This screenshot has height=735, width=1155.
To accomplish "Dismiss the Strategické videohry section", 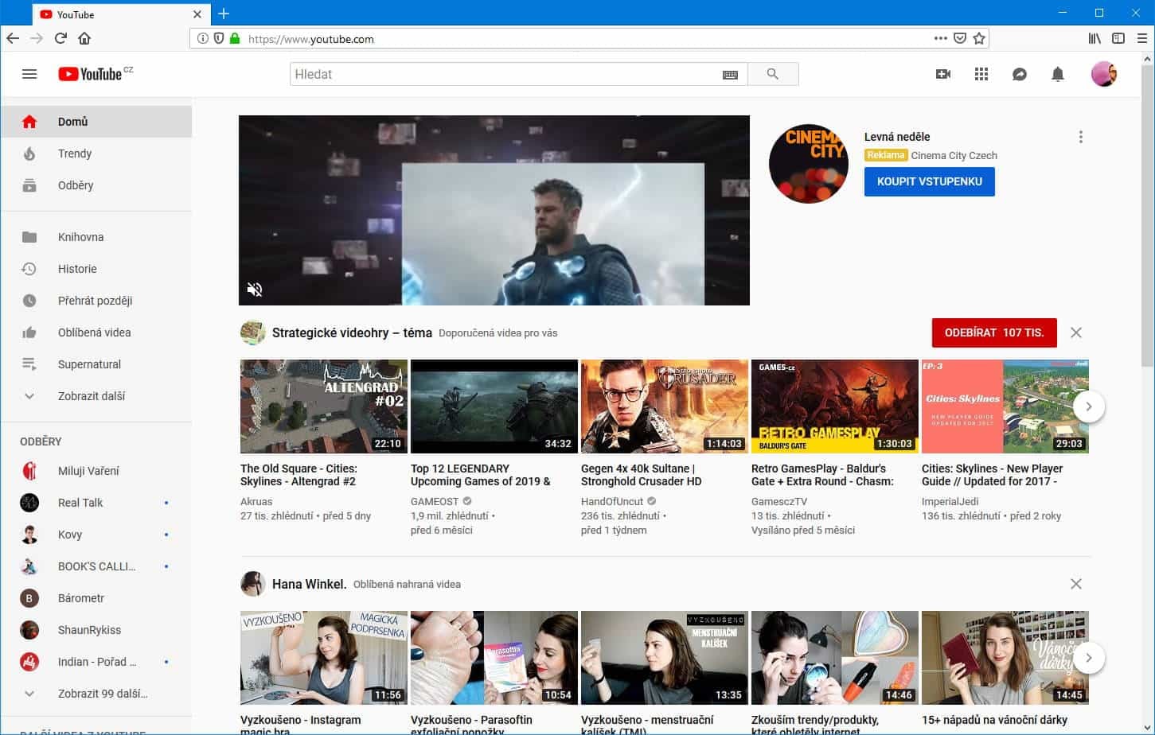I will click(x=1076, y=332).
